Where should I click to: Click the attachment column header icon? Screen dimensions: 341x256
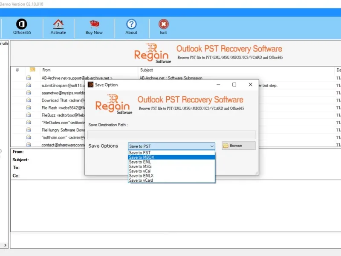click(x=17, y=70)
